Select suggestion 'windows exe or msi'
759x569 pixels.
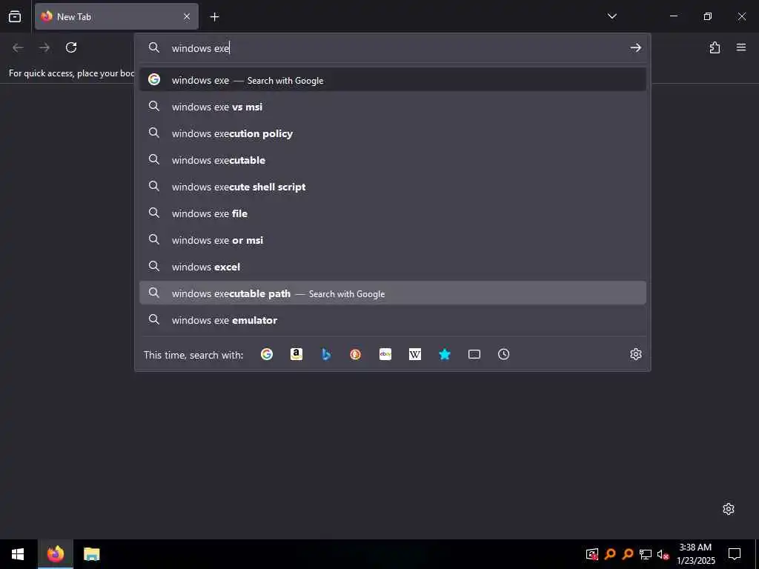pos(393,239)
